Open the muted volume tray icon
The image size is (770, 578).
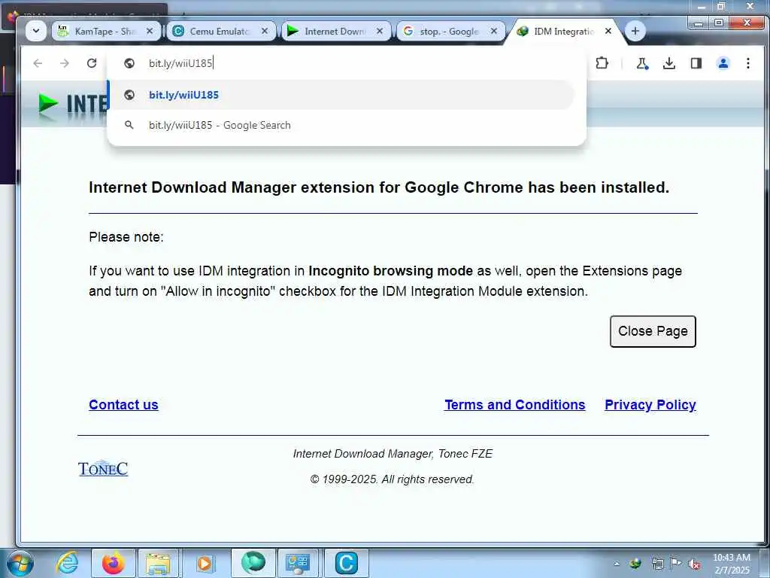pos(694,564)
